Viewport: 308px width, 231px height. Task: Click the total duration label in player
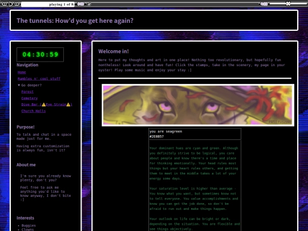tap(264, 4)
